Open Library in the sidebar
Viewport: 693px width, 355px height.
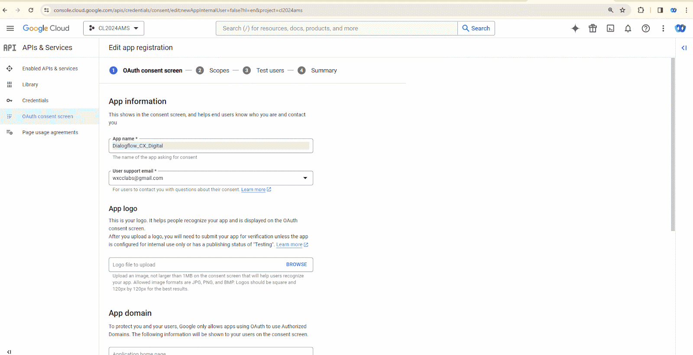(30, 84)
